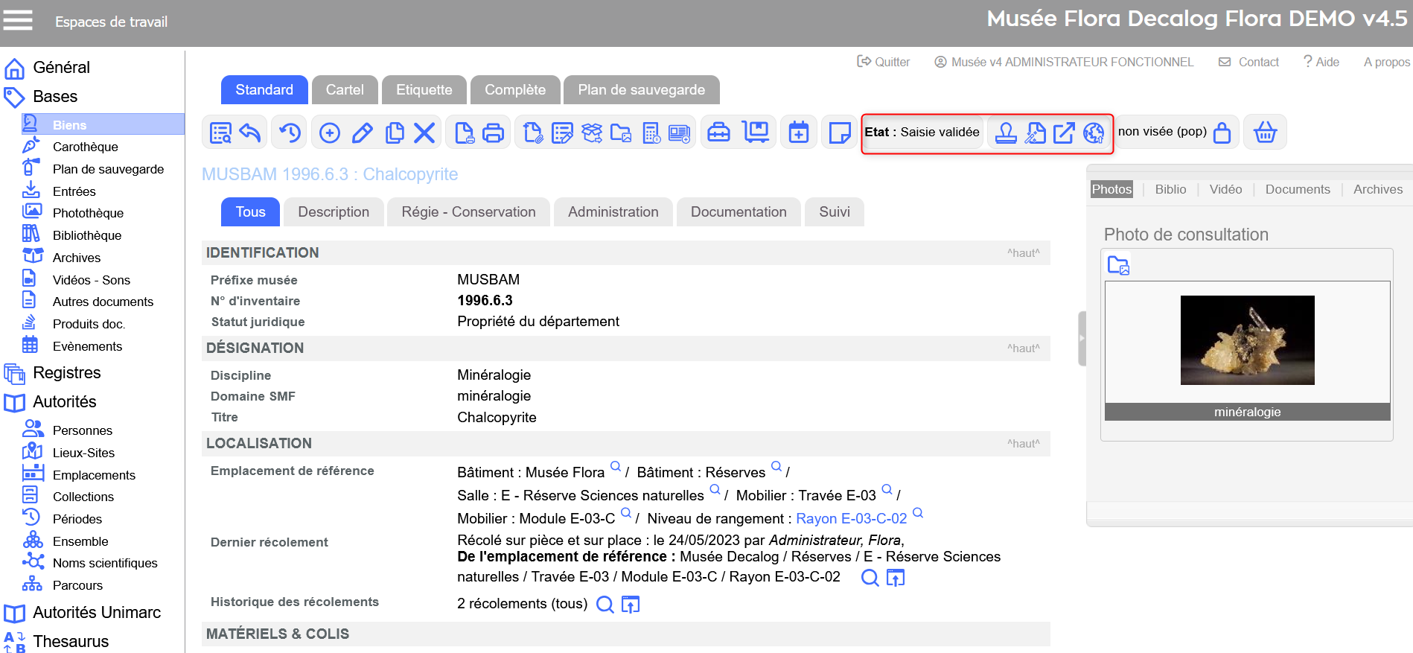Click the printer icon in toolbar
This screenshot has height=653, width=1413.
[x=493, y=133]
